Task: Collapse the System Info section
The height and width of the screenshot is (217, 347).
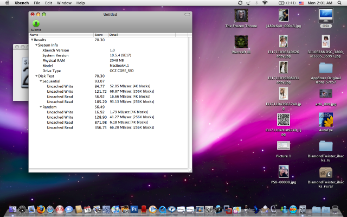Action: (36, 44)
